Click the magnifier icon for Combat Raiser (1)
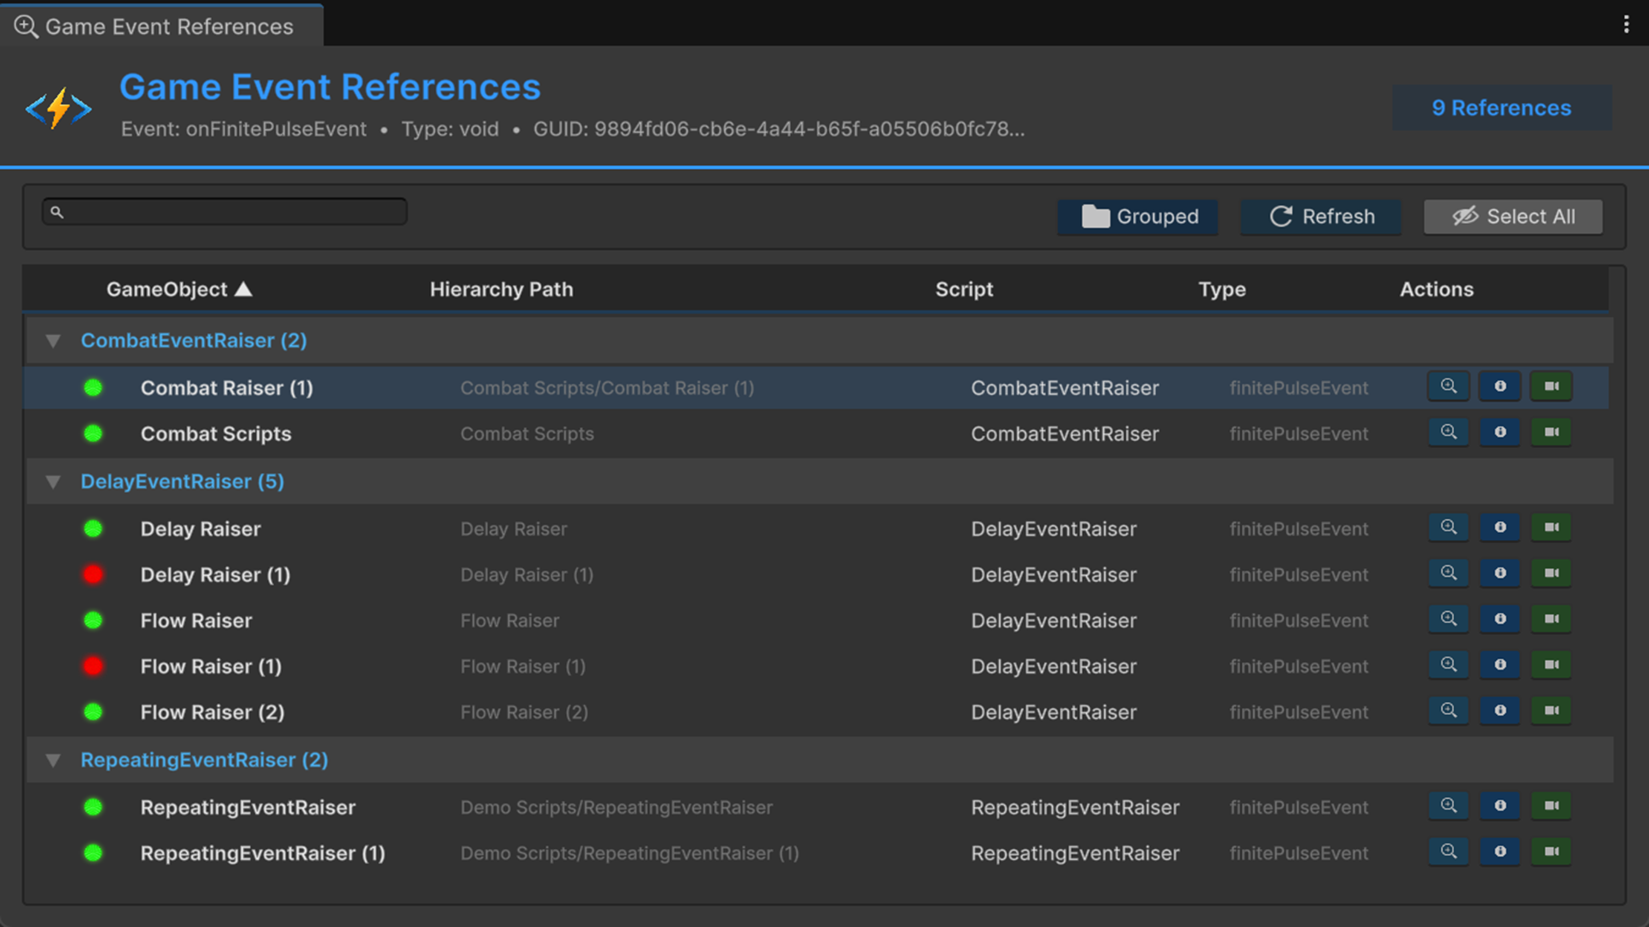The height and width of the screenshot is (927, 1649). [x=1448, y=386]
